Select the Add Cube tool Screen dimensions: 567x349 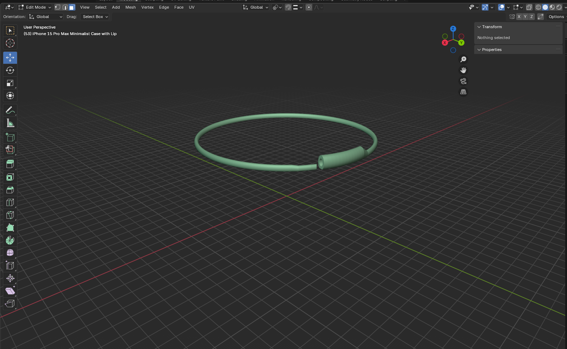pyautogui.click(x=10, y=137)
